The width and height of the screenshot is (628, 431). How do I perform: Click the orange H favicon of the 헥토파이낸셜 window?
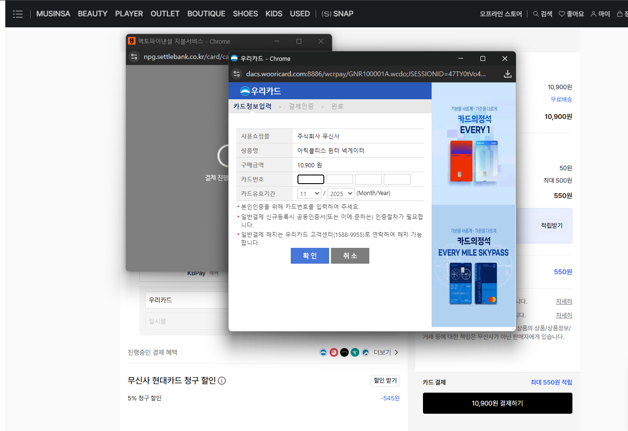(x=132, y=41)
